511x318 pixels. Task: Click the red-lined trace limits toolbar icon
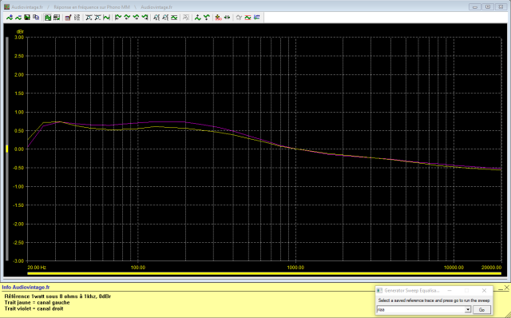coord(248,18)
